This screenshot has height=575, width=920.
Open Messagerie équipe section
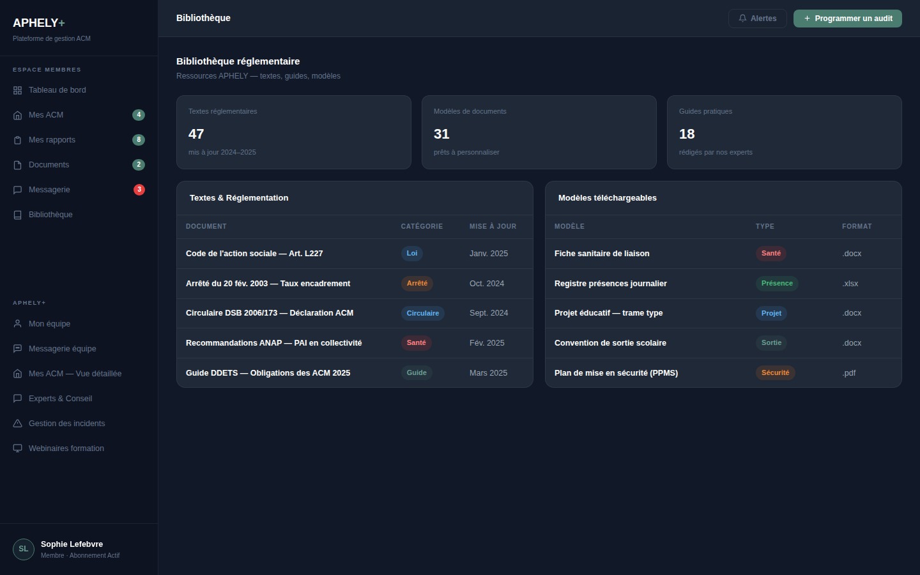coord(62,349)
